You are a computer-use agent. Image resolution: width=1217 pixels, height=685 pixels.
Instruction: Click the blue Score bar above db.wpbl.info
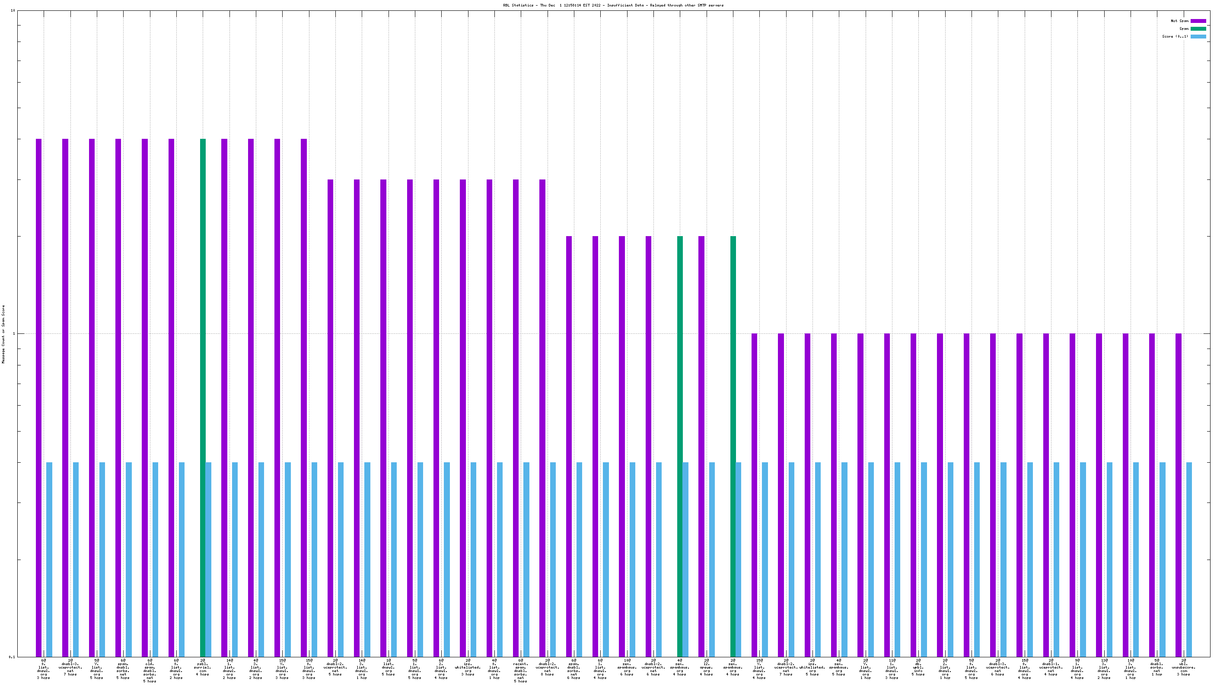924,559
